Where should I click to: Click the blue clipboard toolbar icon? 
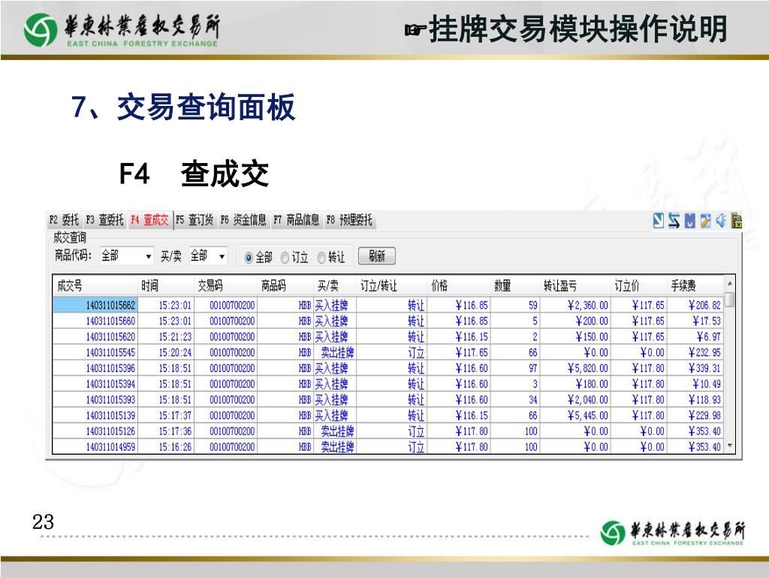[x=690, y=220]
